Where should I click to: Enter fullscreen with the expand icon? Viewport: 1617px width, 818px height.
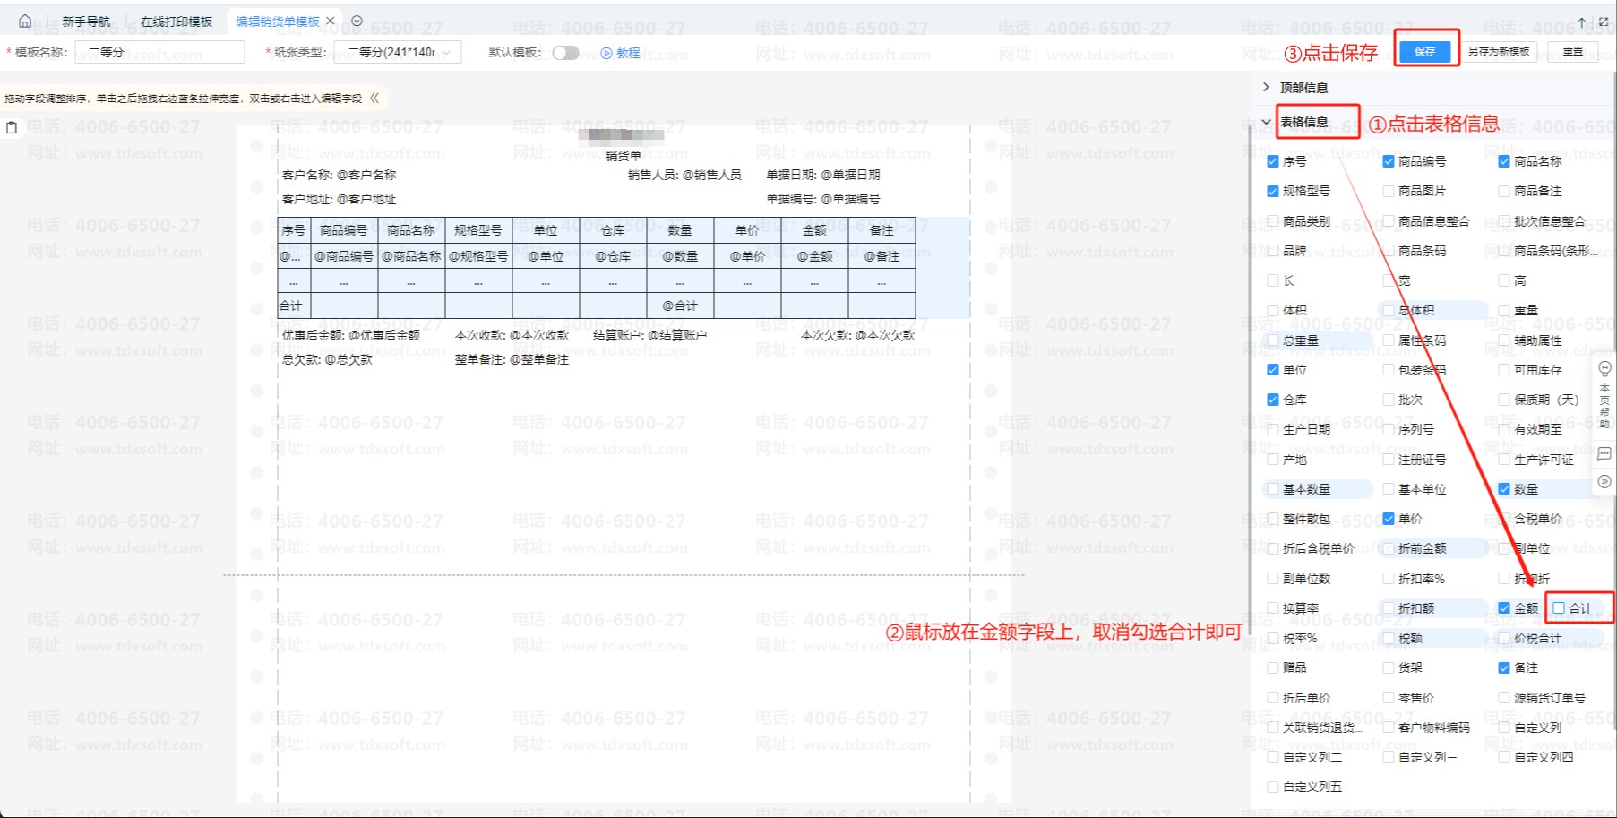[1604, 22]
